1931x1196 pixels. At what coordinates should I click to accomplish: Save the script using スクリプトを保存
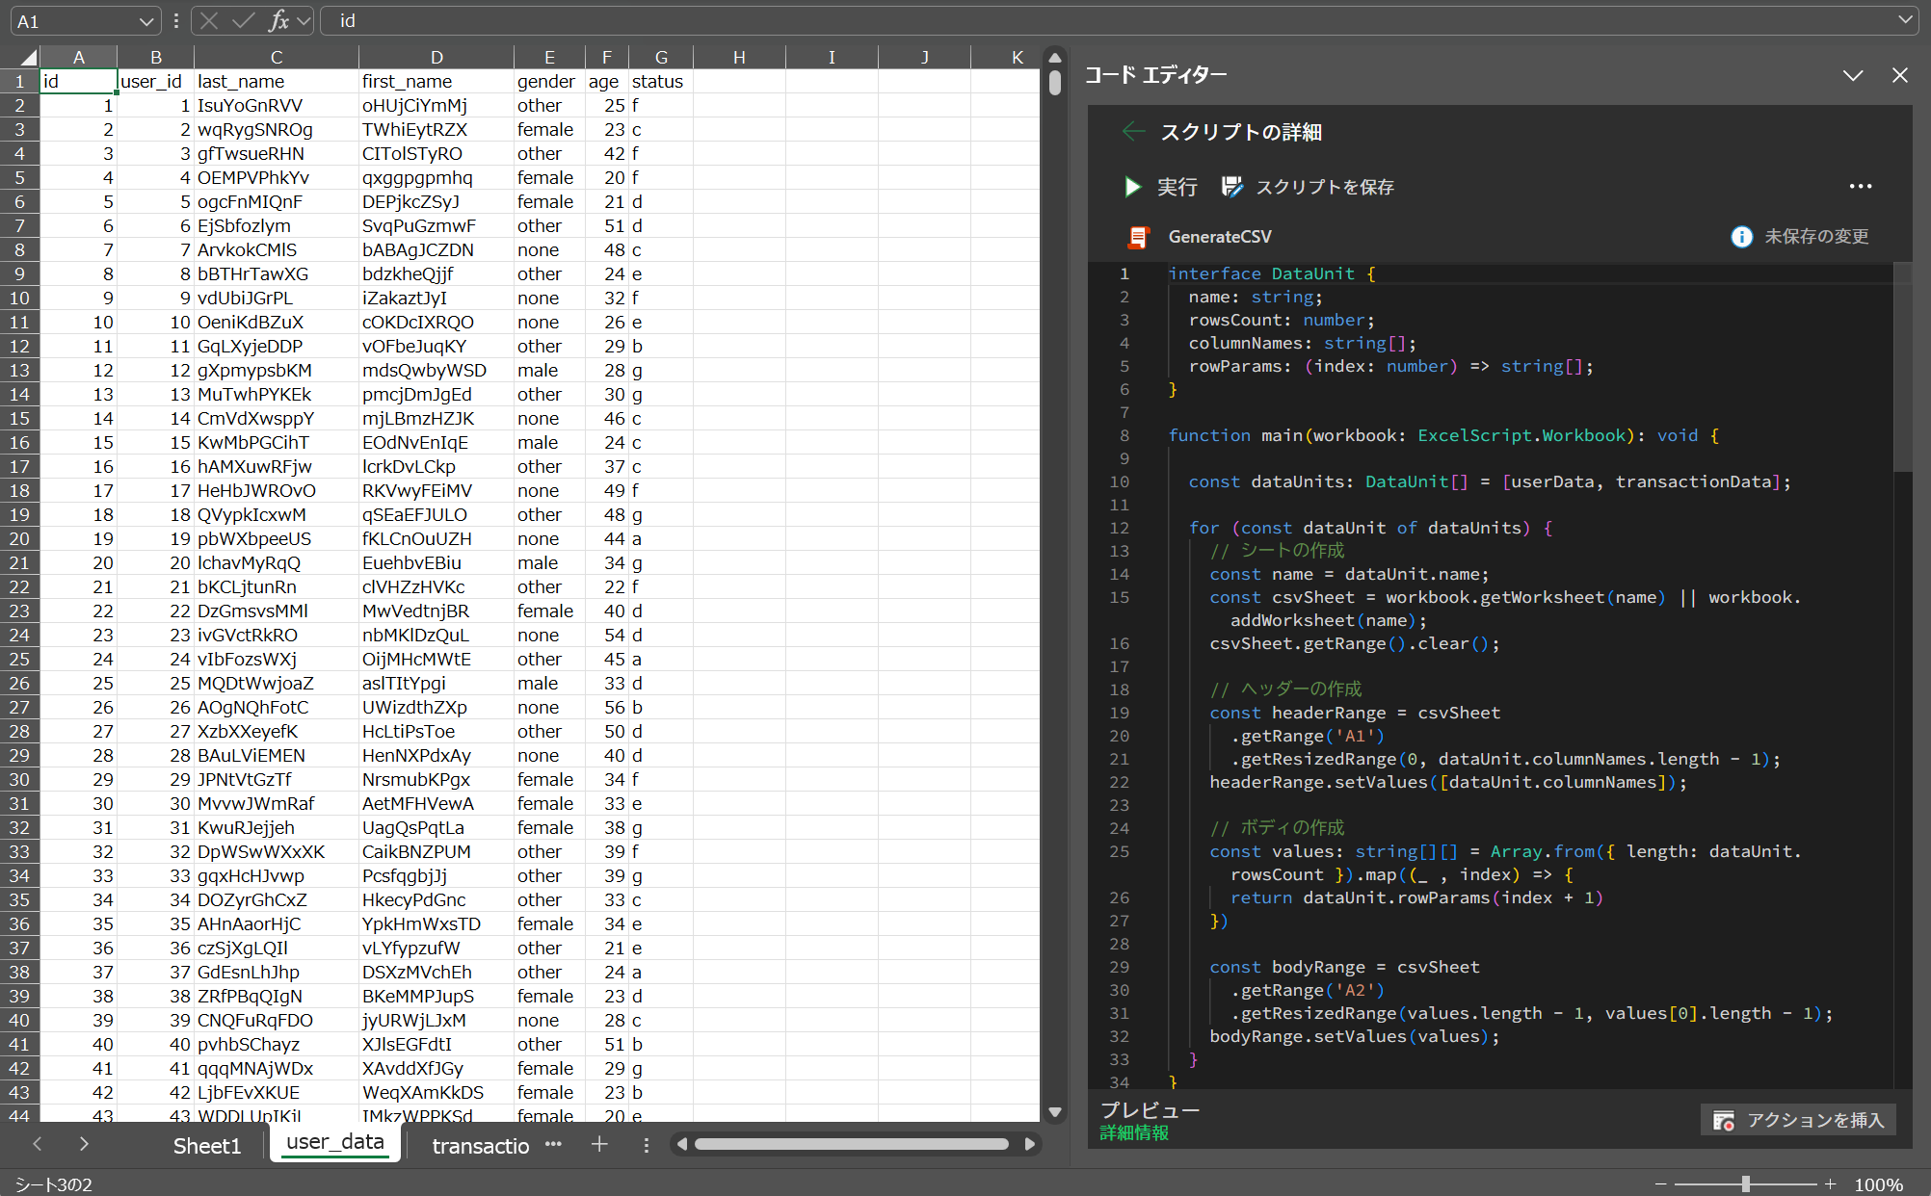1308,187
